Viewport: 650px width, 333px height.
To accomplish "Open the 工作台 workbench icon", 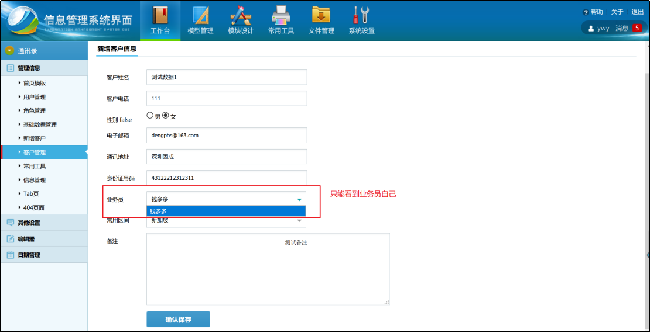I will point(160,15).
